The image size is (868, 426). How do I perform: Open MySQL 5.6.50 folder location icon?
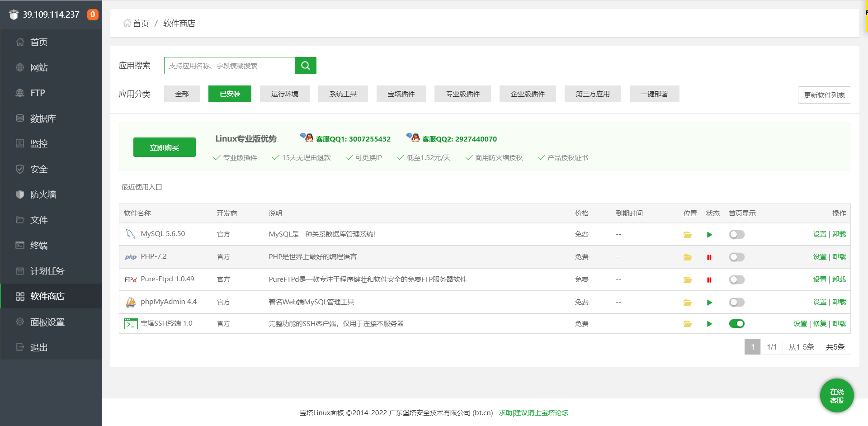click(x=687, y=235)
